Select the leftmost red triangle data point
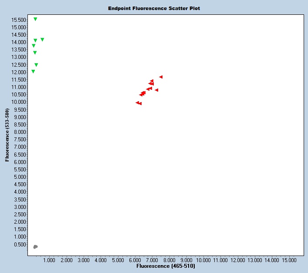The height and width of the screenshot is (273, 308). (x=137, y=103)
